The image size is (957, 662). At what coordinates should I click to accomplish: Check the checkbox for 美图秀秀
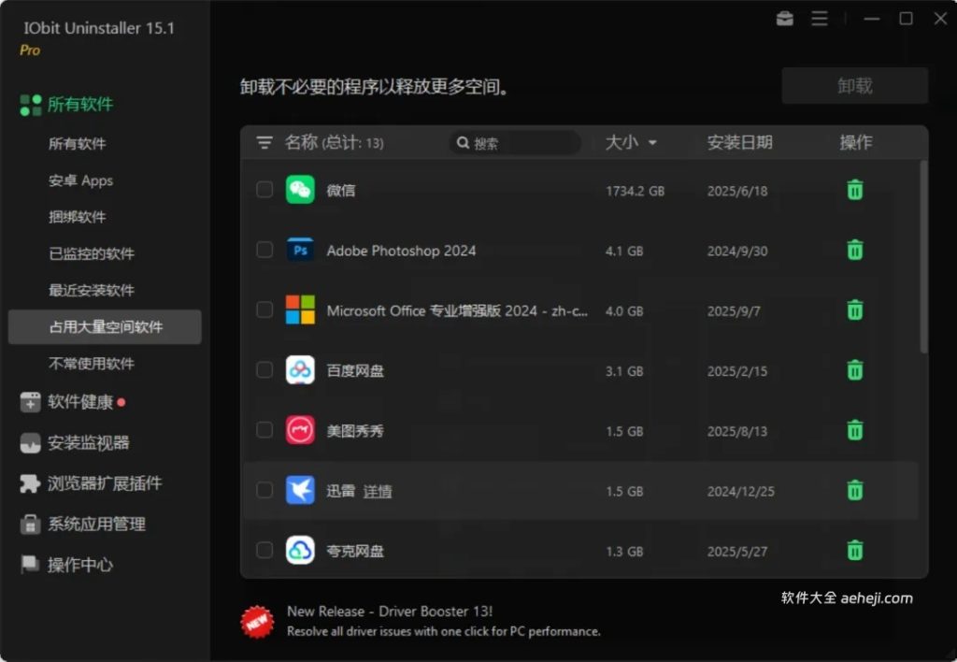(264, 430)
